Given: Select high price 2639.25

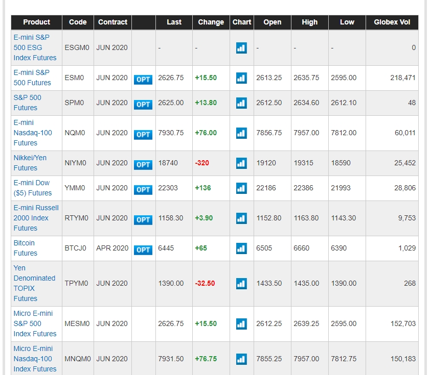Looking at the screenshot, I should [x=306, y=323].
